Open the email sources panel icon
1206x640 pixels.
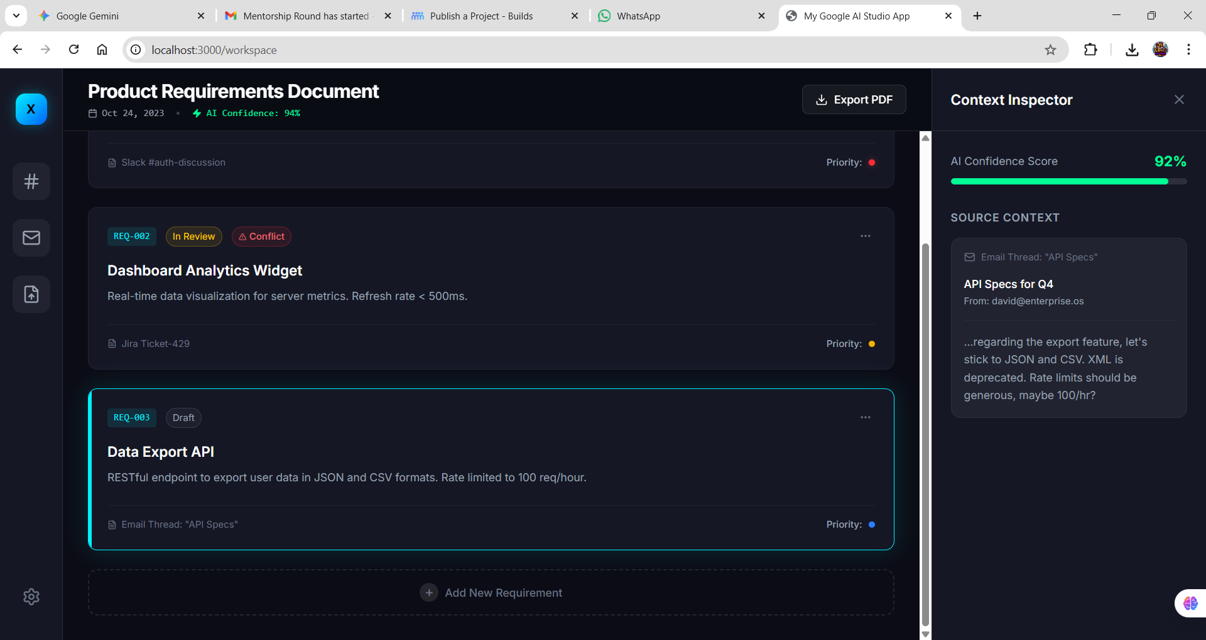tap(31, 237)
